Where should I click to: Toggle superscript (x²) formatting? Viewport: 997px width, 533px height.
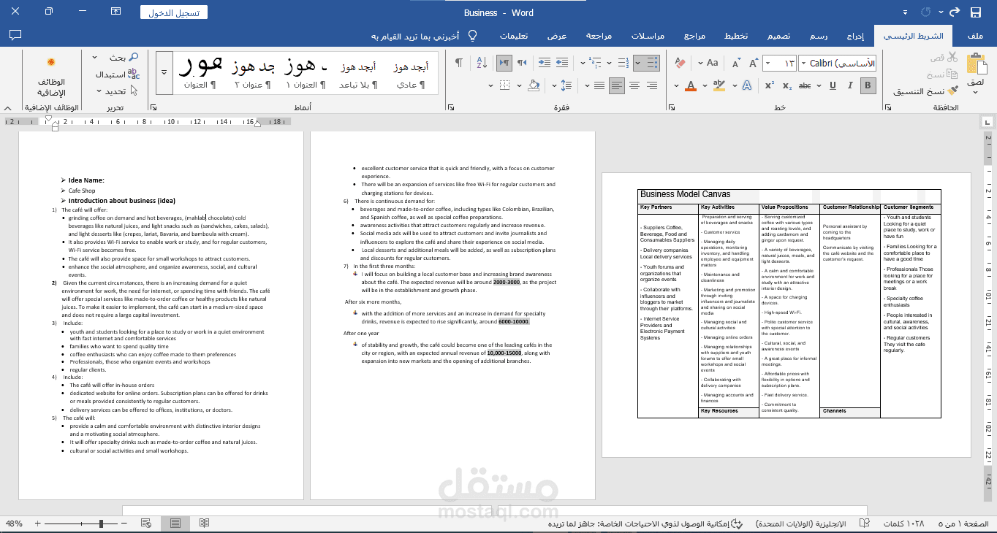(x=770, y=85)
